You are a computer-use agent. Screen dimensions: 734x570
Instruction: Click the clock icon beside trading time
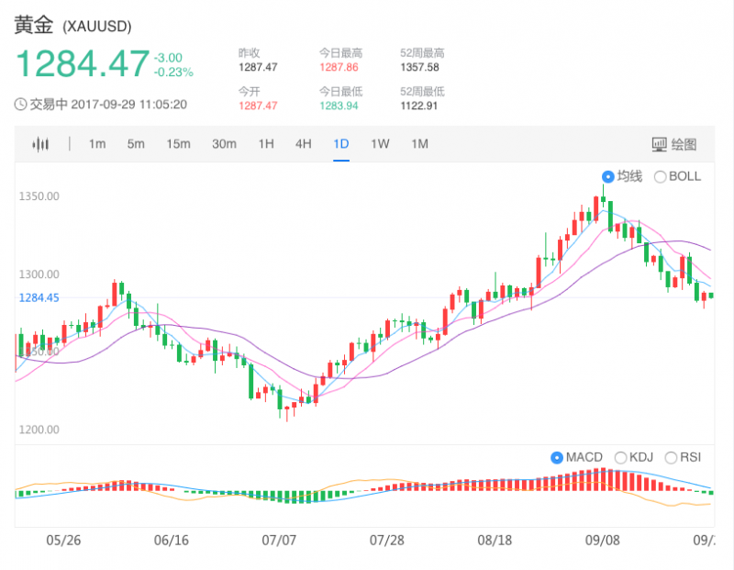tap(20, 105)
